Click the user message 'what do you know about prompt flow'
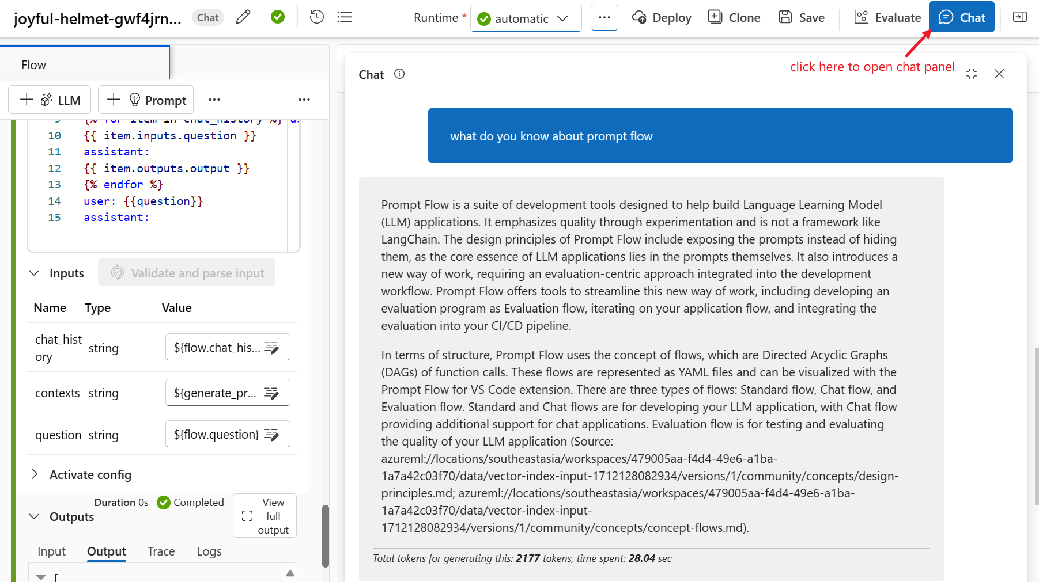The width and height of the screenshot is (1039, 582). [x=720, y=136]
